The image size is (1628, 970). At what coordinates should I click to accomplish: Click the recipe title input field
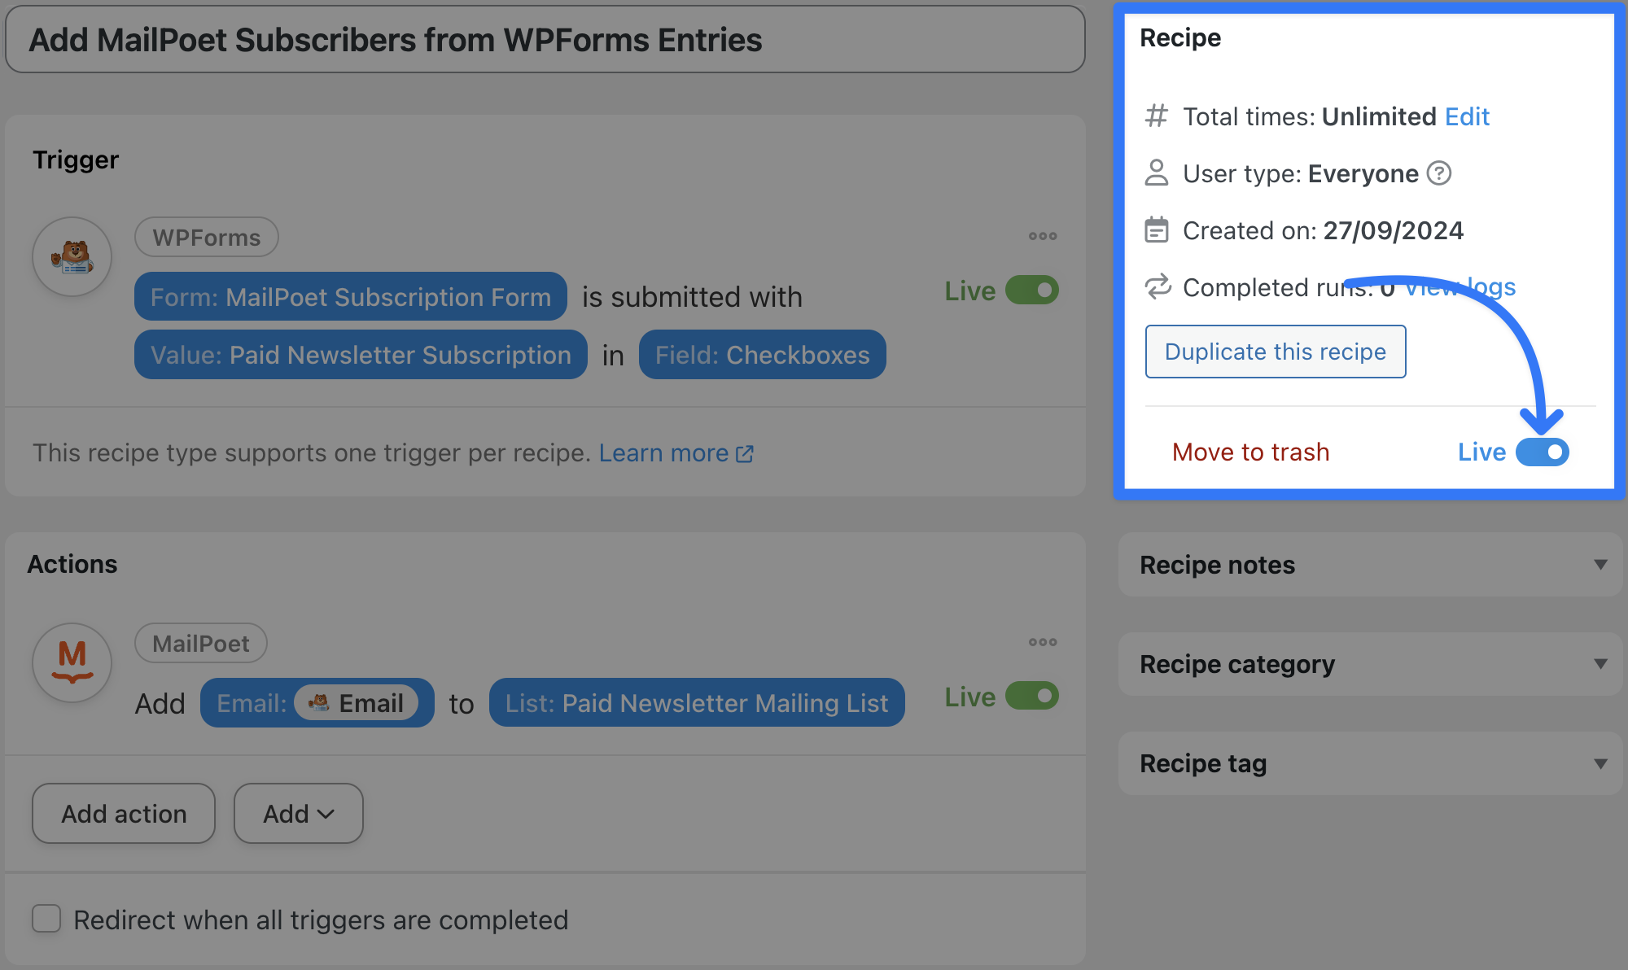[545, 40]
